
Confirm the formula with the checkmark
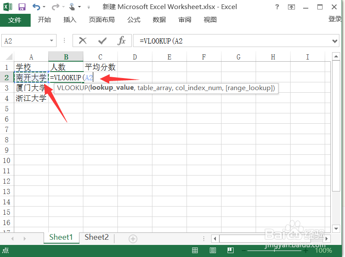(102, 41)
